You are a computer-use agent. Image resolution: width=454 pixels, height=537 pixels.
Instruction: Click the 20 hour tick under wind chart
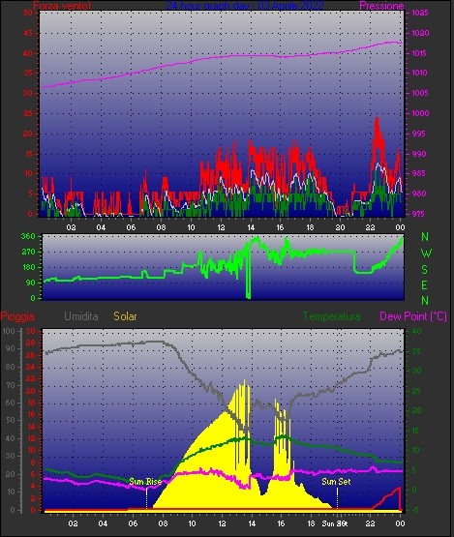340,227
